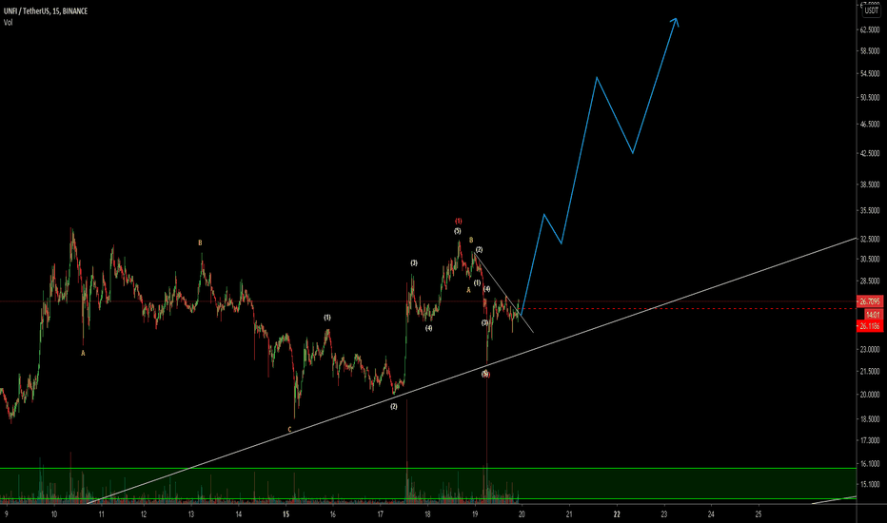Click the 32.5000 price axis label
This screenshot has height=523, width=887.
coord(870,240)
